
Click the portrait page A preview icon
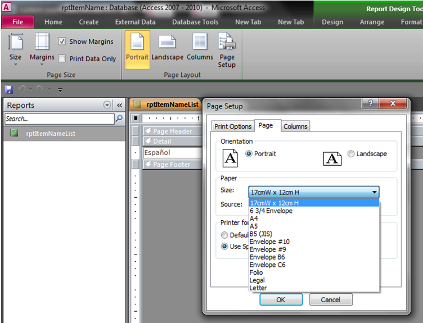click(230, 158)
